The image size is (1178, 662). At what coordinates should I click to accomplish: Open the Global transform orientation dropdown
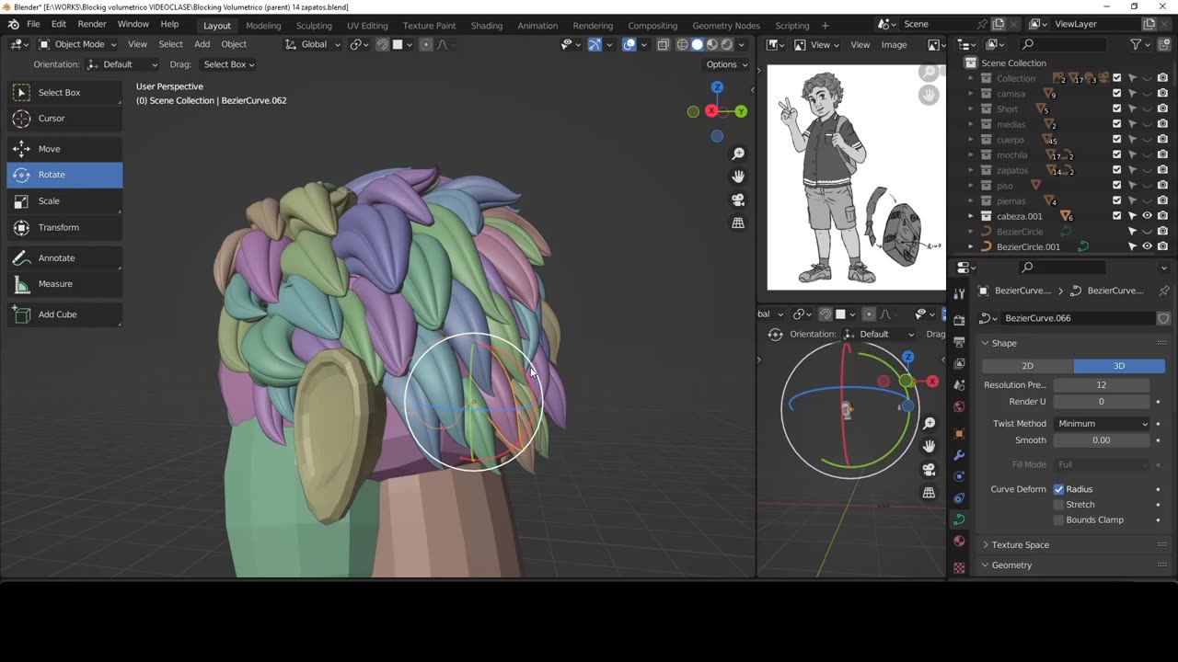click(x=313, y=44)
